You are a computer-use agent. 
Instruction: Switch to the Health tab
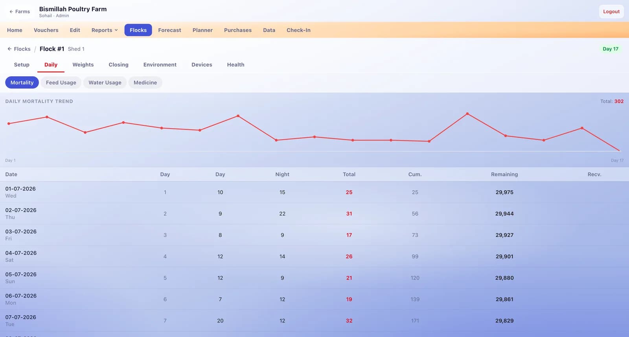(x=235, y=65)
